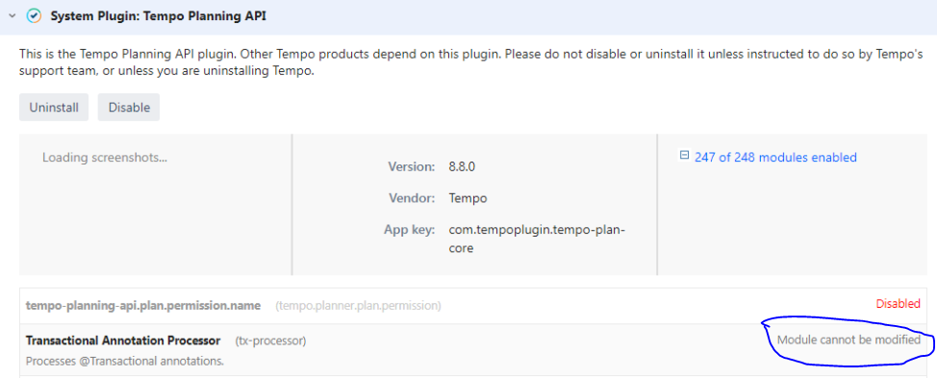Uninstall the Tempo Planning API plugin

pos(54,108)
